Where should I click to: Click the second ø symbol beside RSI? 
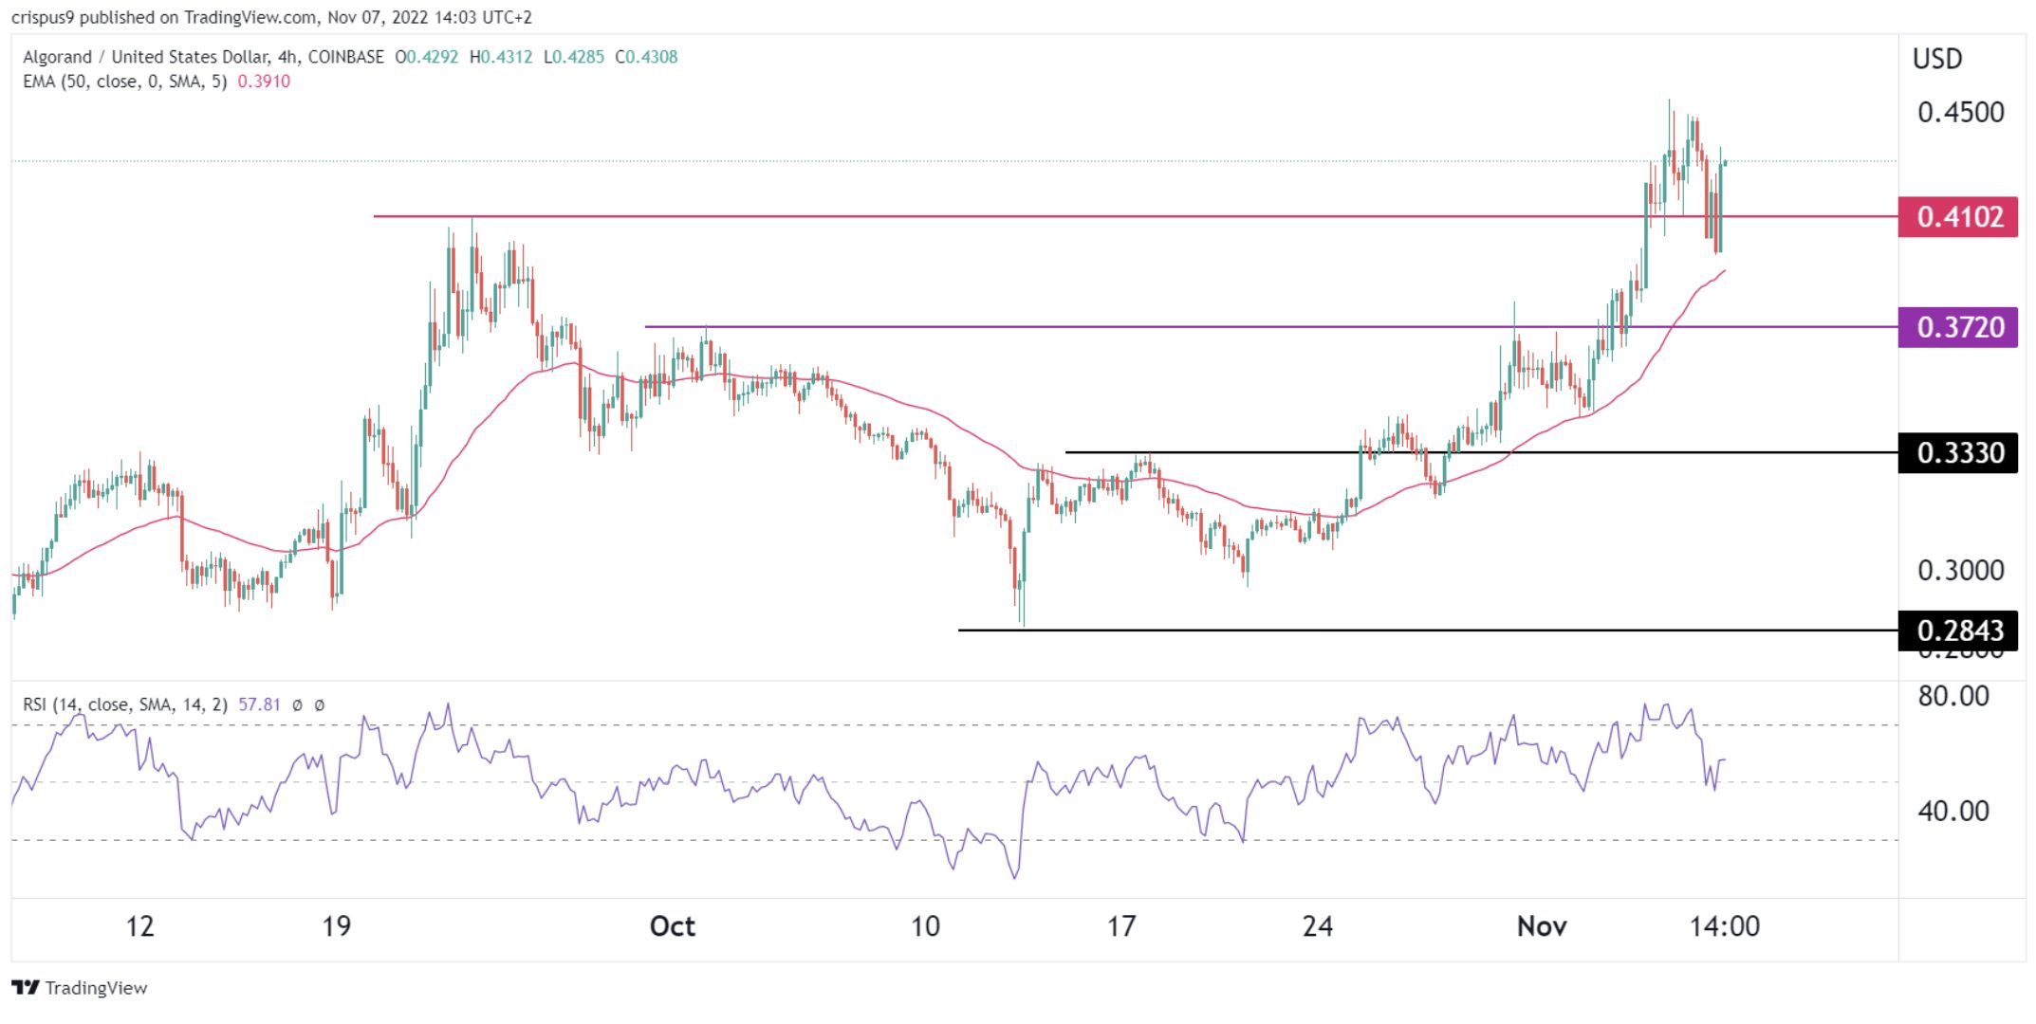320,705
